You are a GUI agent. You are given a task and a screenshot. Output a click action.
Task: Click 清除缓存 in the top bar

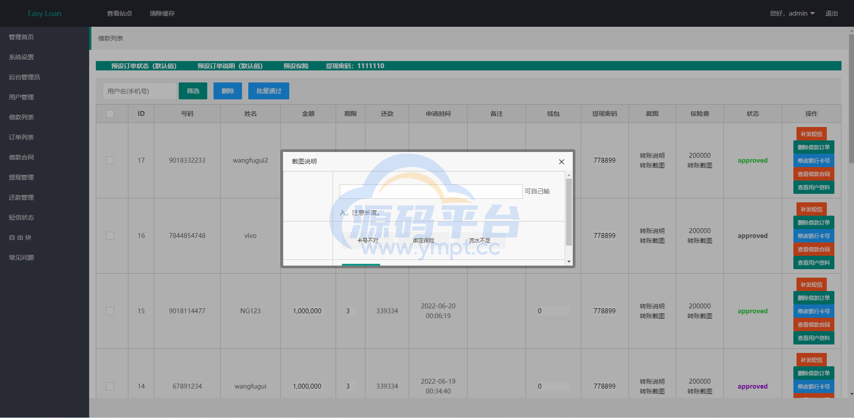162,13
